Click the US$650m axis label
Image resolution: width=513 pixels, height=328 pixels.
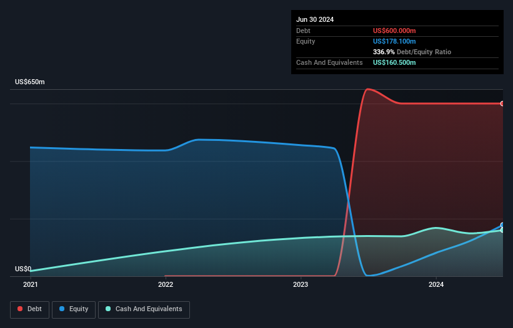pos(30,82)
